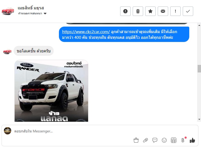Mark conversation as spam with exclamation-circle icon

pos(125,11)
